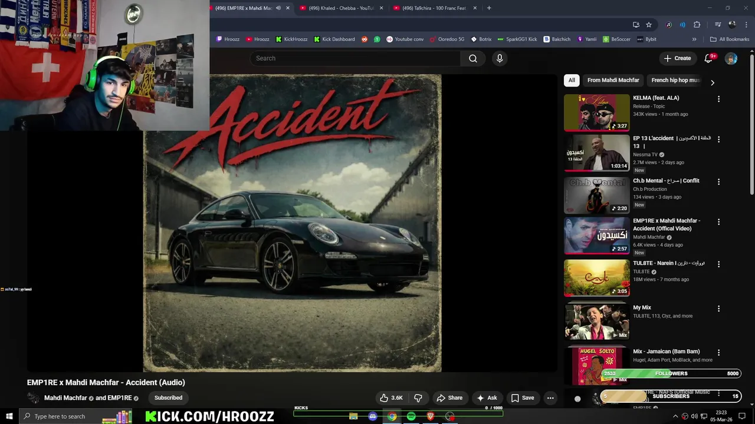755x424 pixels.
Task: Open the taskbar clock showing 23:23
Action: 721,416
